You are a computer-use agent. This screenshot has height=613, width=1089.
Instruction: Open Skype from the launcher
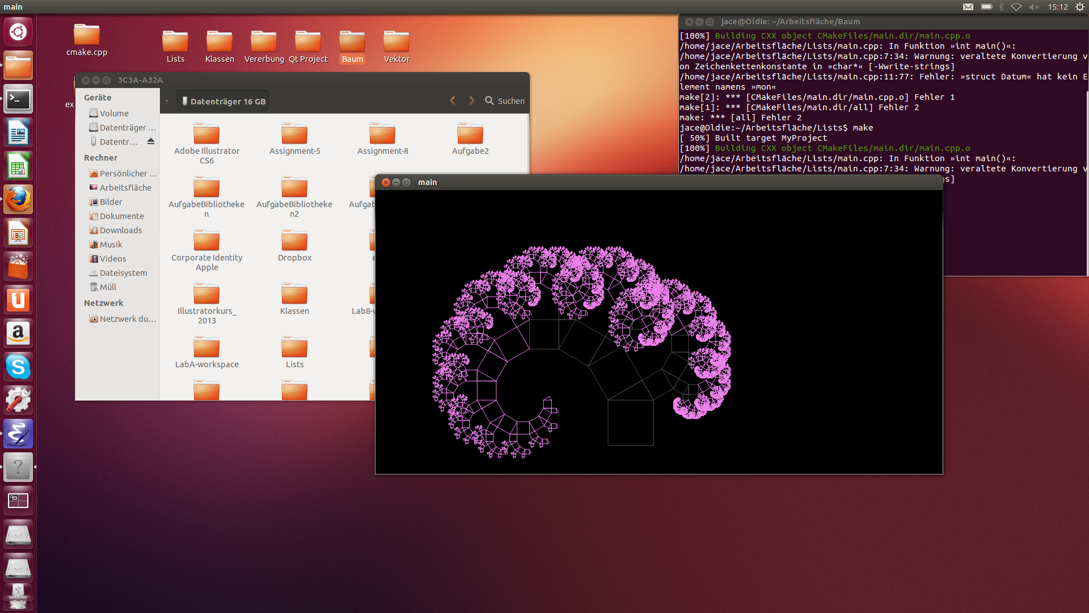18,367
